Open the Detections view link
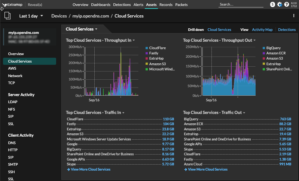Screen dimensions: 299x181 coord(287,29)
